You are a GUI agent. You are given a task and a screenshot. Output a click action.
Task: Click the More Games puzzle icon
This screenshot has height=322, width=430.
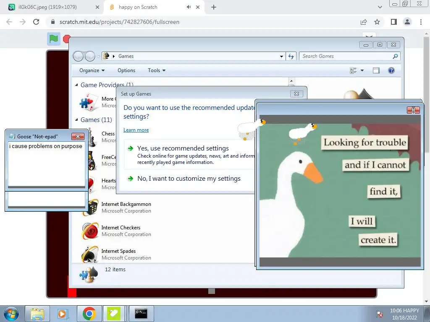88,102
